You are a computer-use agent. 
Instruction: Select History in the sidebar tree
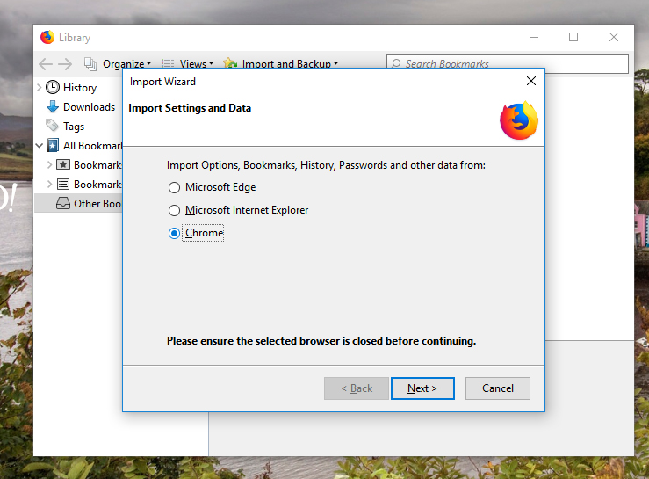80,88
